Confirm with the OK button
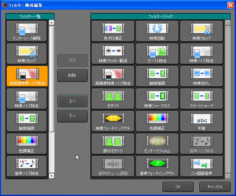 click(178, 187)
